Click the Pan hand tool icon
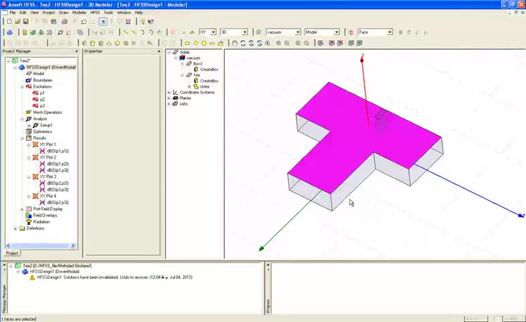Image resolution: width=526 pixels, height=322 pixels. 235,43
